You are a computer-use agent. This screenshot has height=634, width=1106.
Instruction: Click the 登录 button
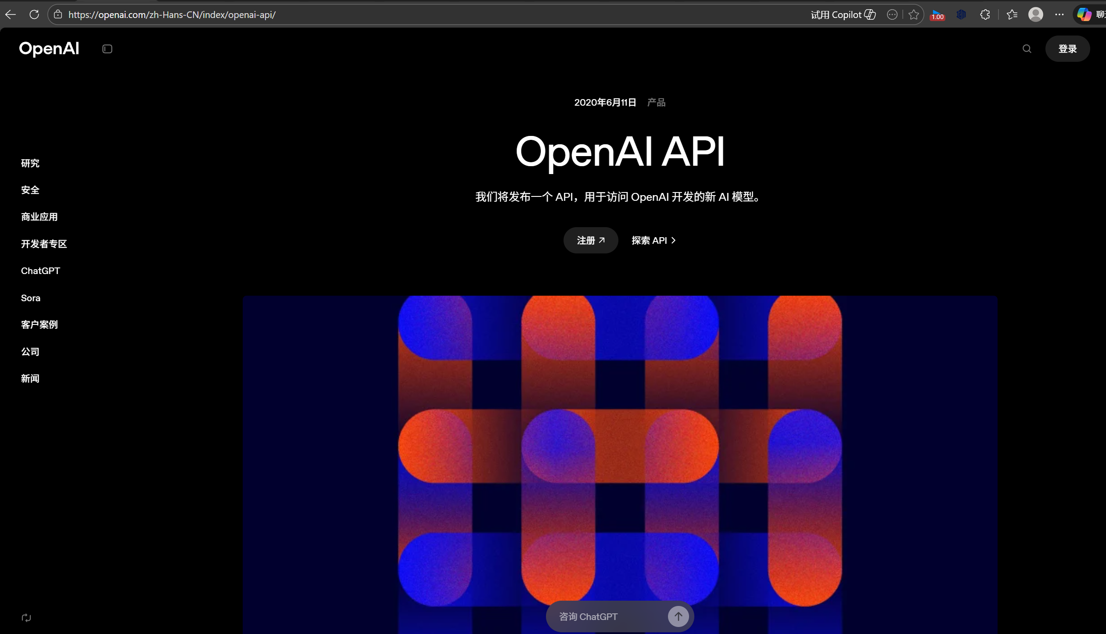point(1067,49)
